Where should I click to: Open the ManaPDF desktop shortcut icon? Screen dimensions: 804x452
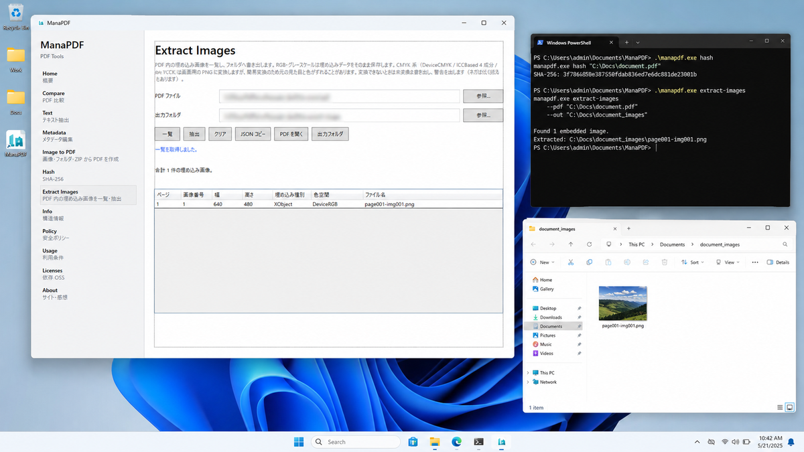coord(15,142)
